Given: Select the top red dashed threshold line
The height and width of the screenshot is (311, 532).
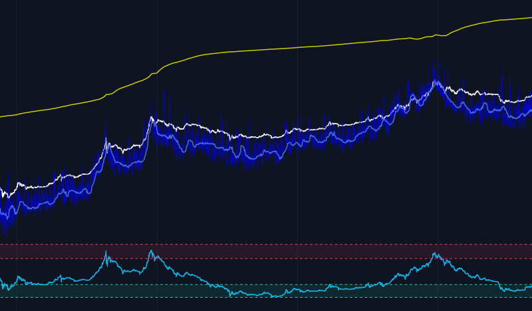Looking at the screenshot, I should (266, 244).
